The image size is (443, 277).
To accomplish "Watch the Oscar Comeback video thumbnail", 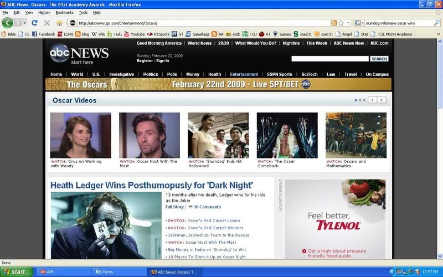I will click(287, 135).
